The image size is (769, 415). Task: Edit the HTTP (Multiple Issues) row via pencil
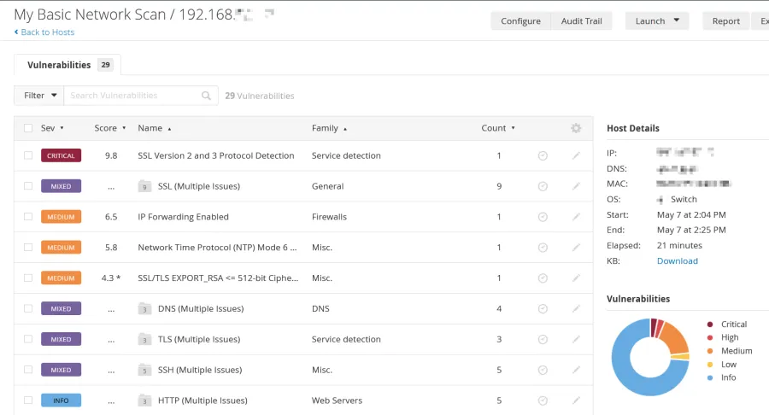point(576,400)
